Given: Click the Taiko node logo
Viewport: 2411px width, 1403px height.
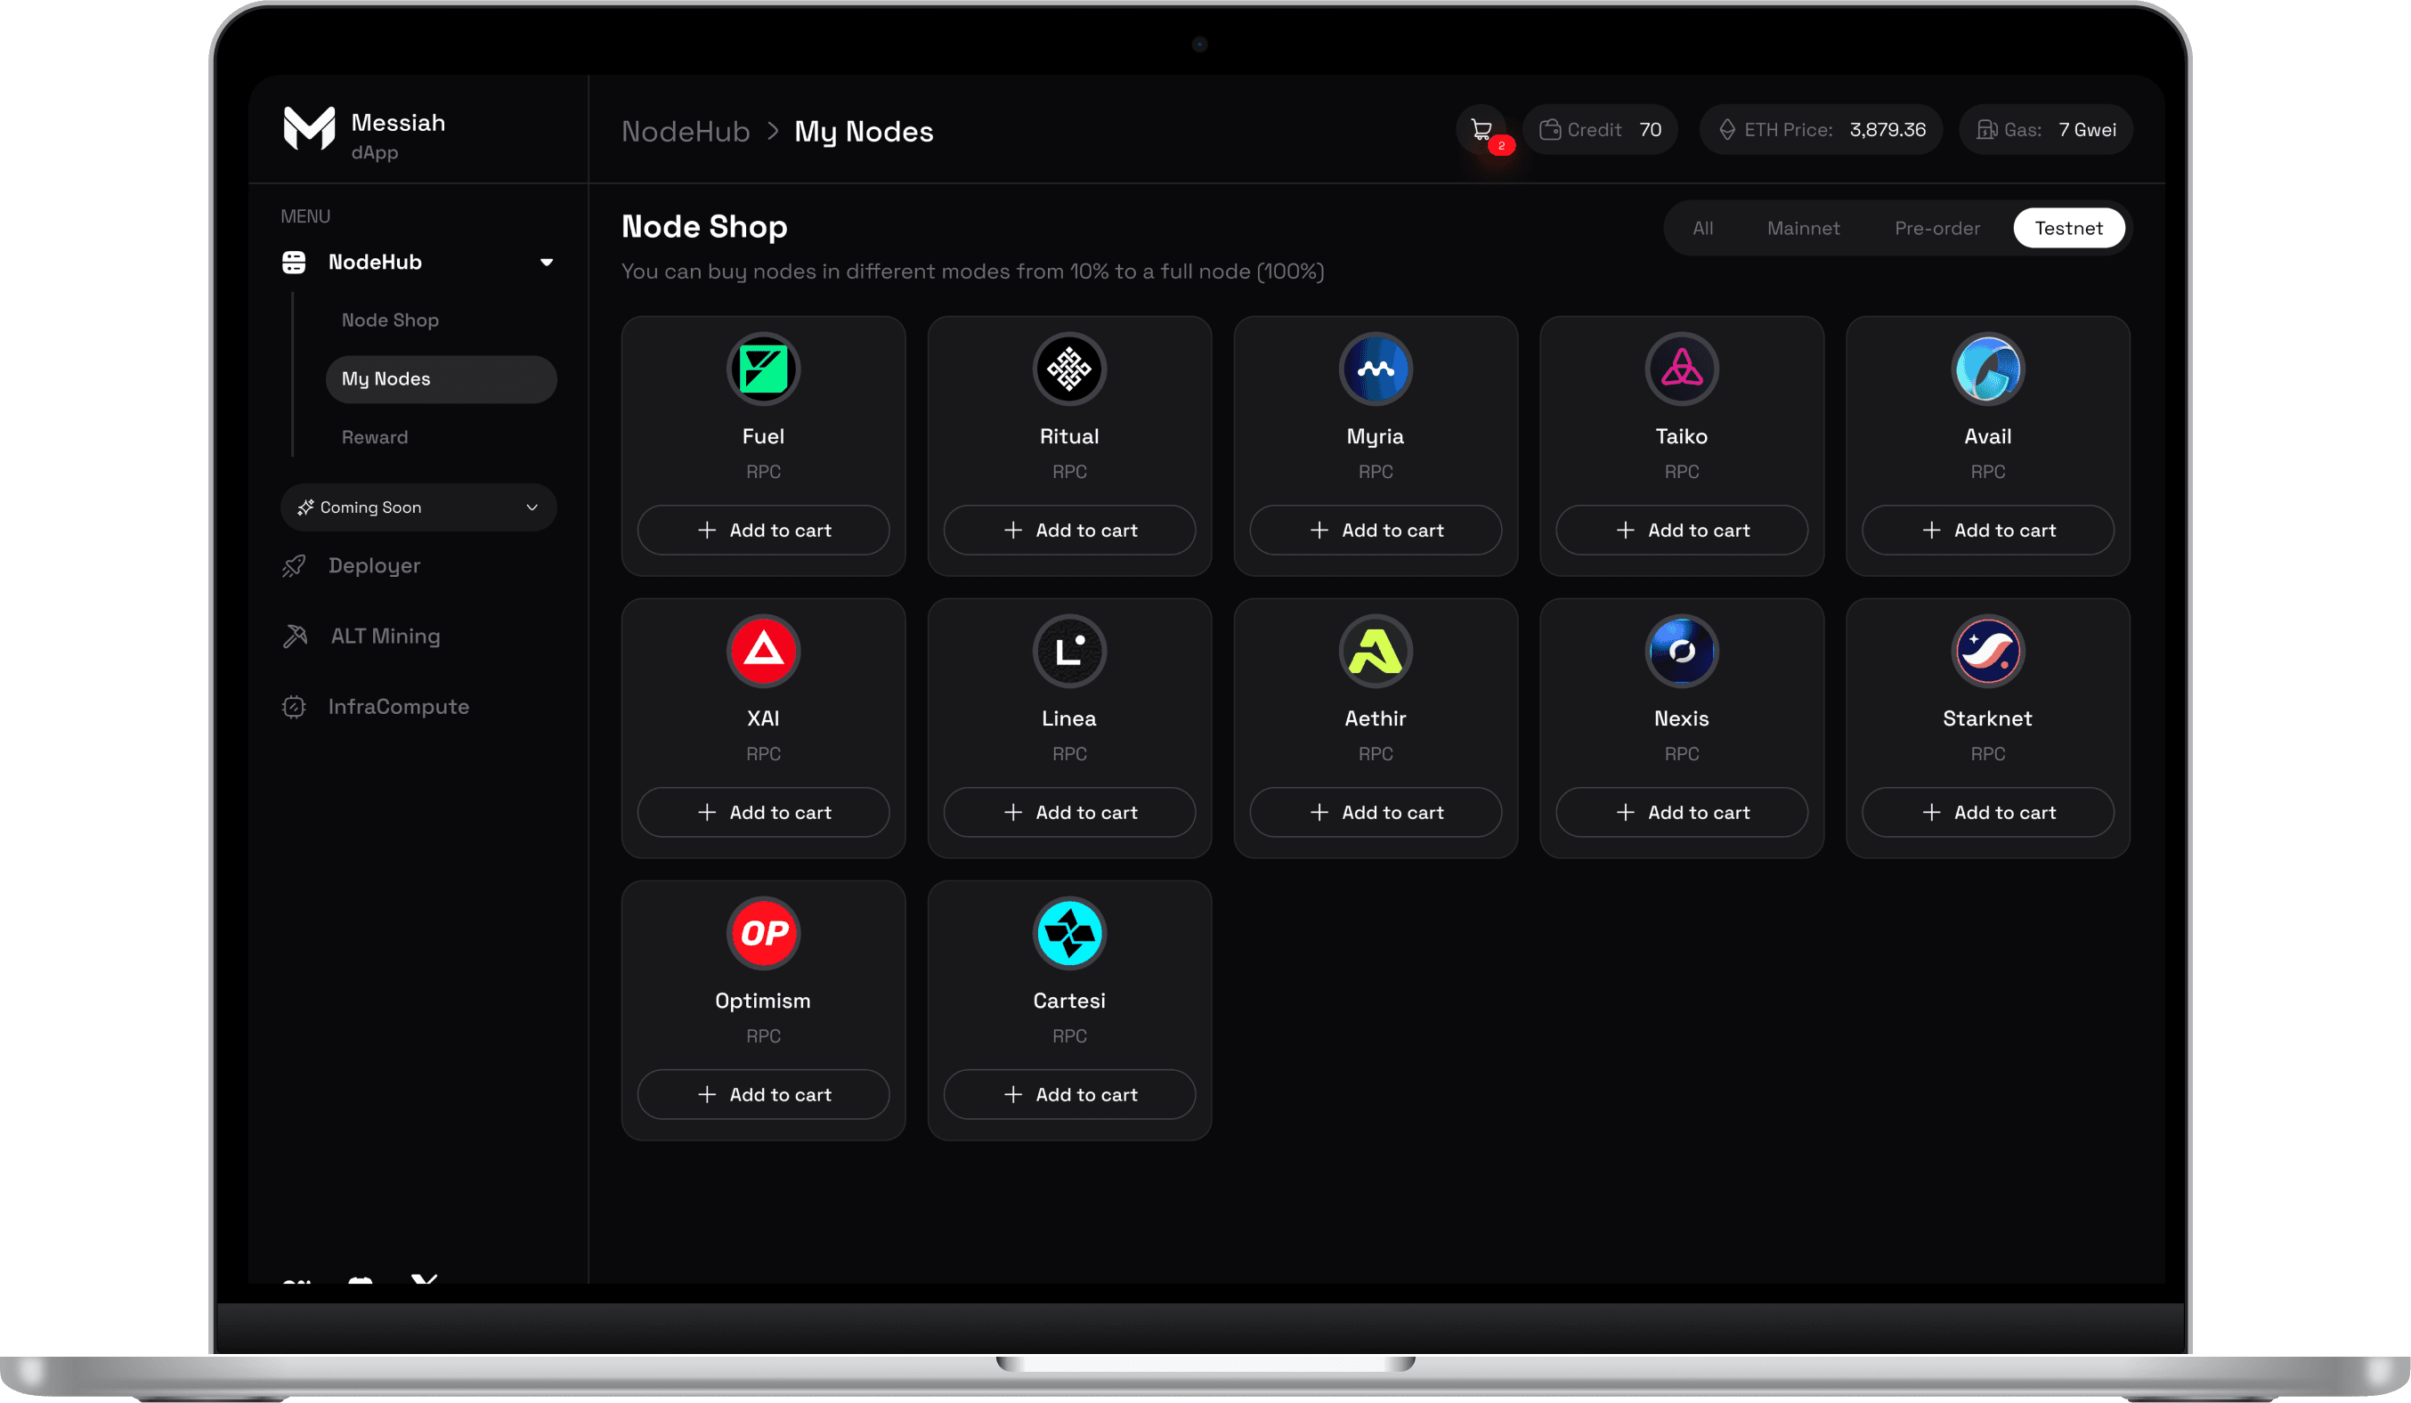Looking at the screenshot, I should point(1681,369).
